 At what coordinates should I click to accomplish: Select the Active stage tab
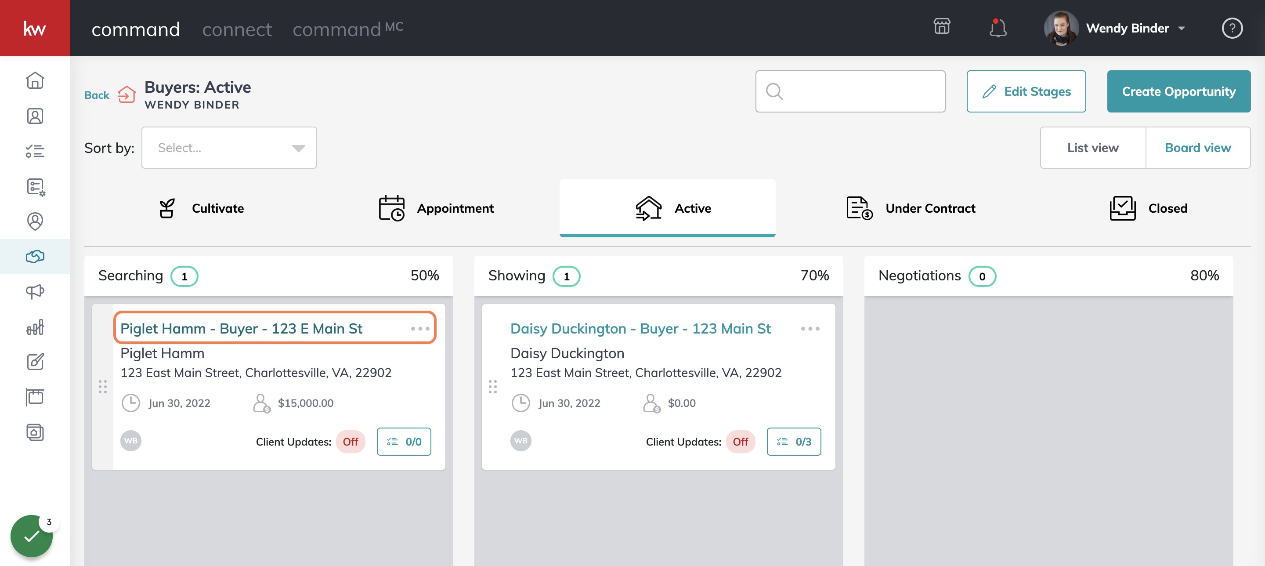click(667, 208)
